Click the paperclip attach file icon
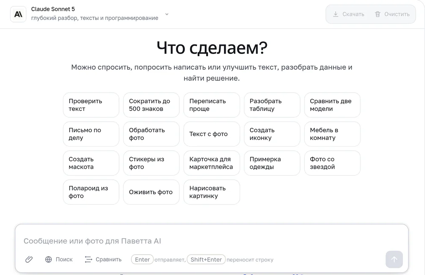 click(29, 260)
